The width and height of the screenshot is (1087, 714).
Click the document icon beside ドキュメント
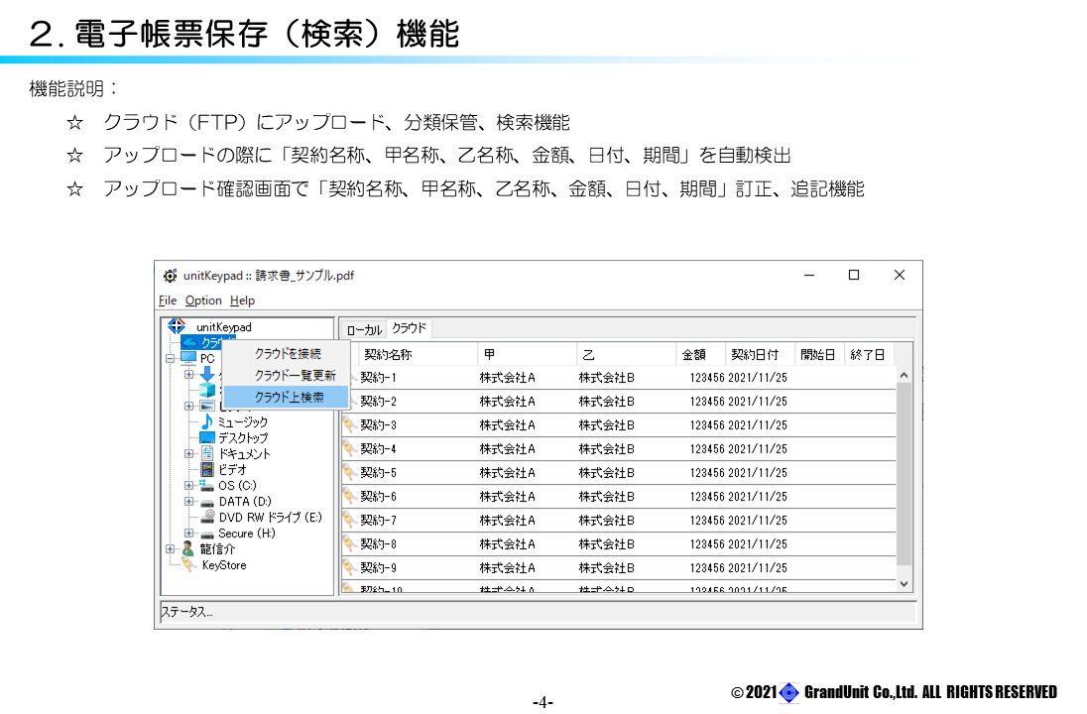206,453
